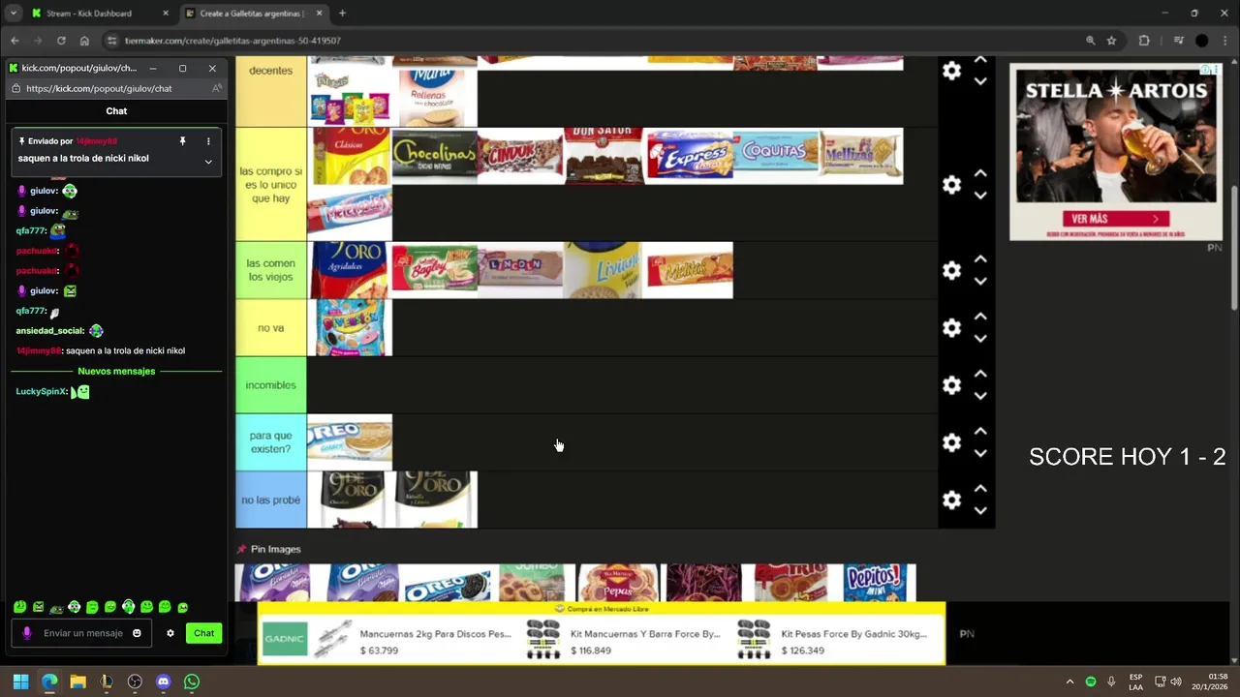Select the Mellizas cookie image
Screen dimensions: 1240x697
coord(860,156)
